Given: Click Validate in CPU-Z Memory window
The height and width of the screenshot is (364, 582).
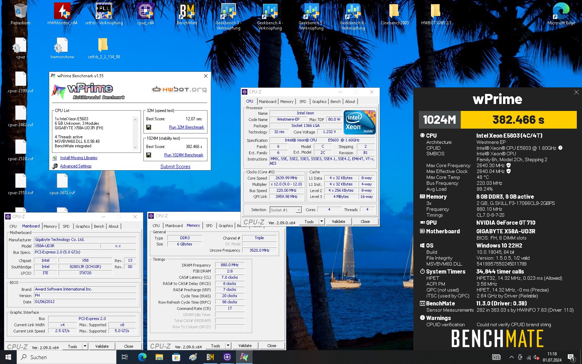Looking at the screenshot, I should pos(245,346).
